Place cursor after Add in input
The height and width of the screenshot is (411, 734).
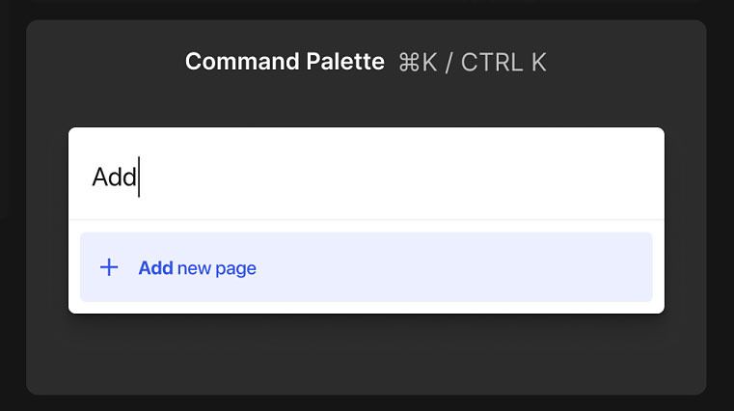click(x=139, y=177)
